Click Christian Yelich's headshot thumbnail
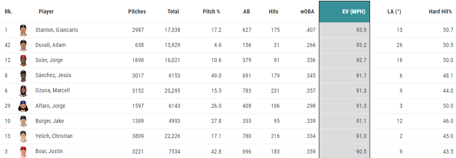Viewport: 456px width, 158px height. click(x=23, y=136)
